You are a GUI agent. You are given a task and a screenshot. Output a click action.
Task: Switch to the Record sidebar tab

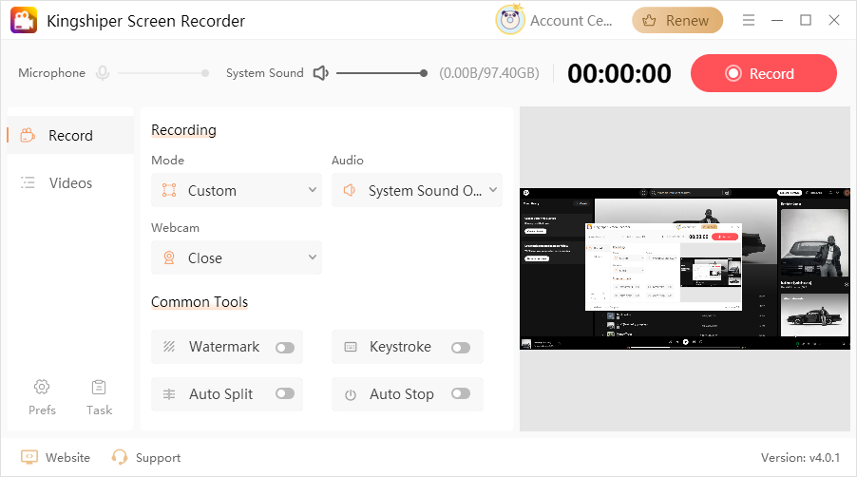pyautogui.click(x=70, y=135)
